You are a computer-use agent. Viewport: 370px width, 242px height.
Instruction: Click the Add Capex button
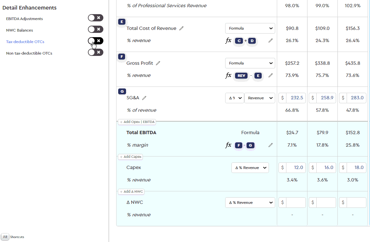click(130, 157)
